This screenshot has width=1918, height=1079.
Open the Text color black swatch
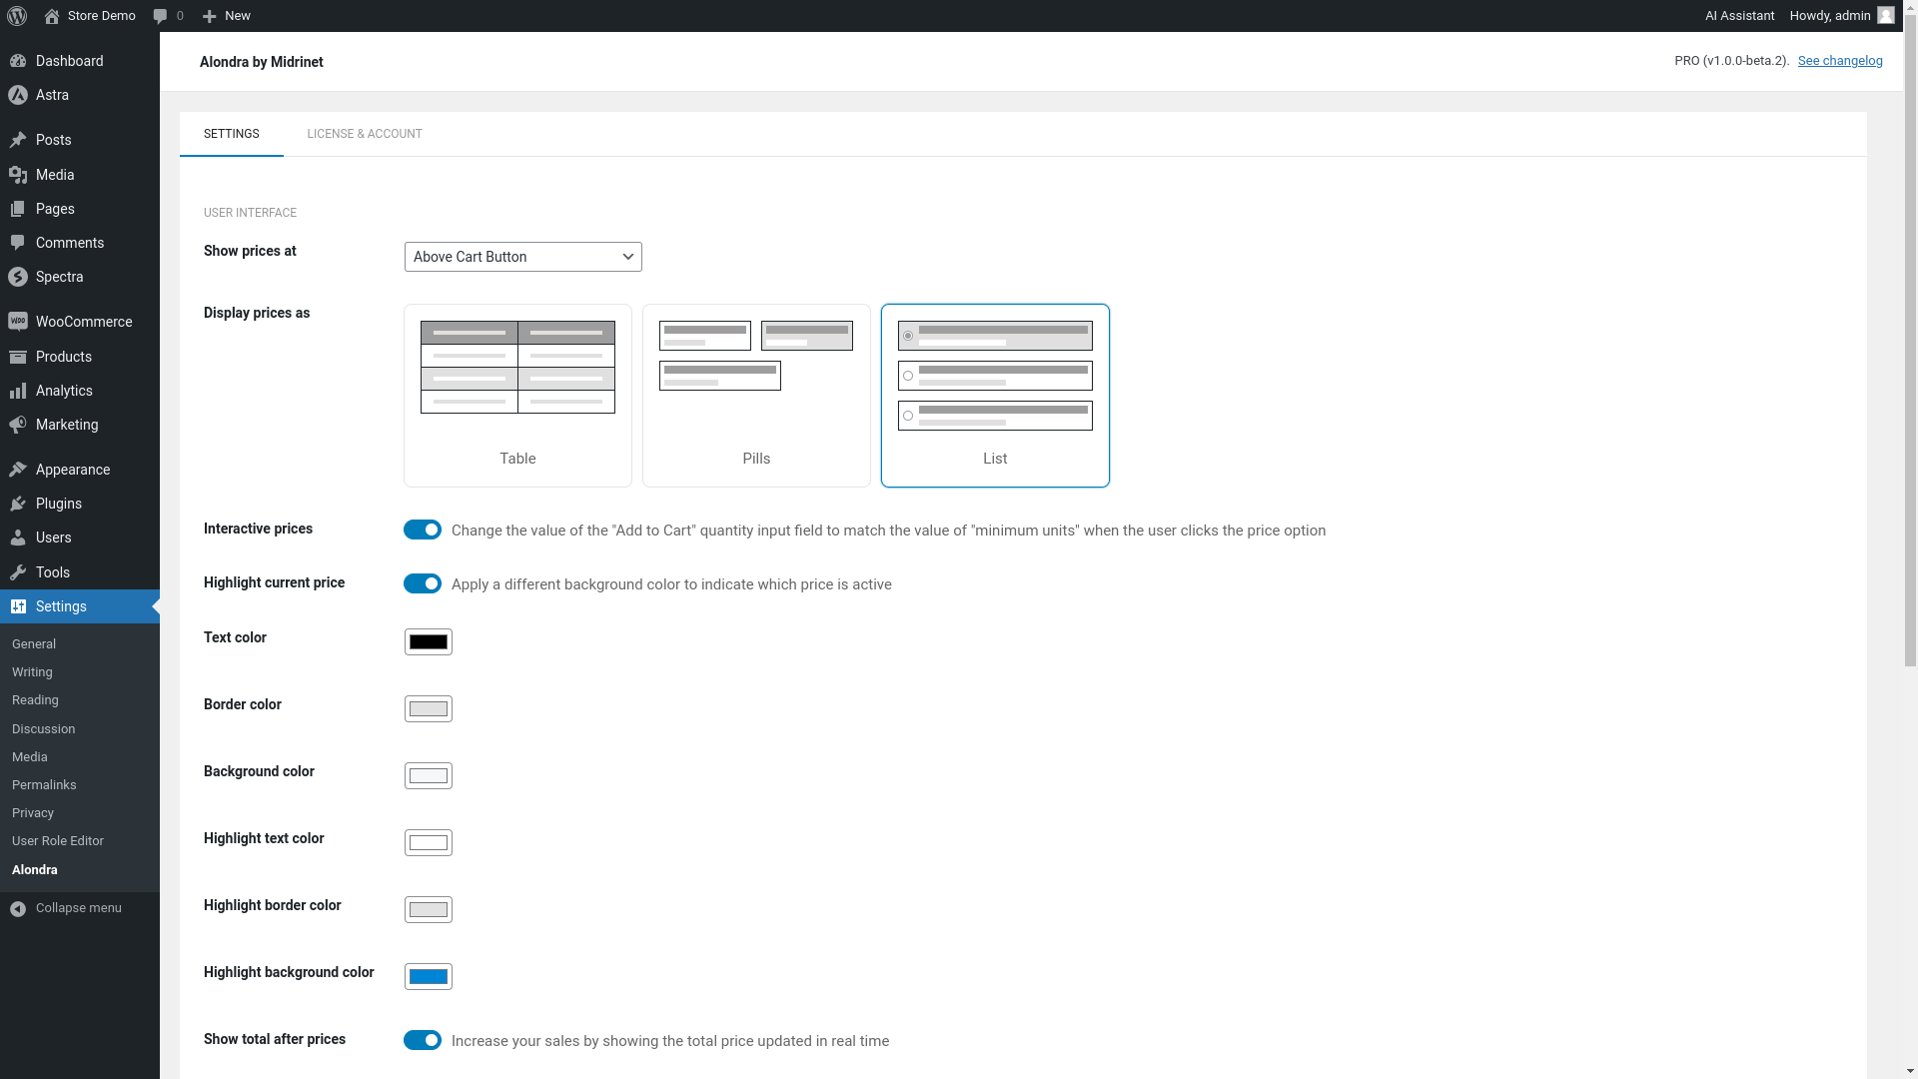point(429,642)
